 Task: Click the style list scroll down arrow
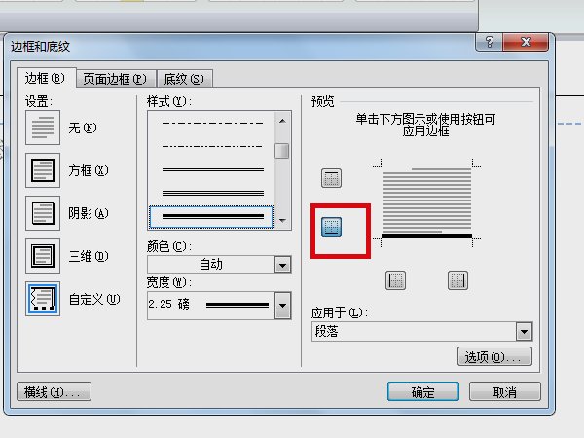tap(282, 221)
